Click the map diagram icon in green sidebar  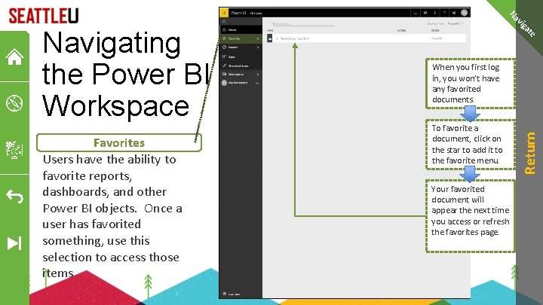(x=14, y=150)
